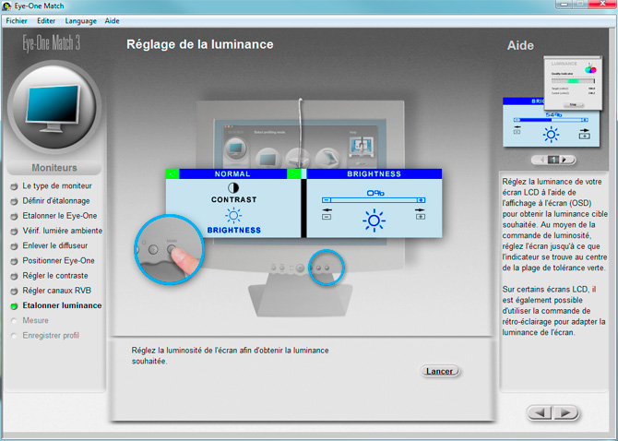Click the Aide panel heading

pos(520,46)
